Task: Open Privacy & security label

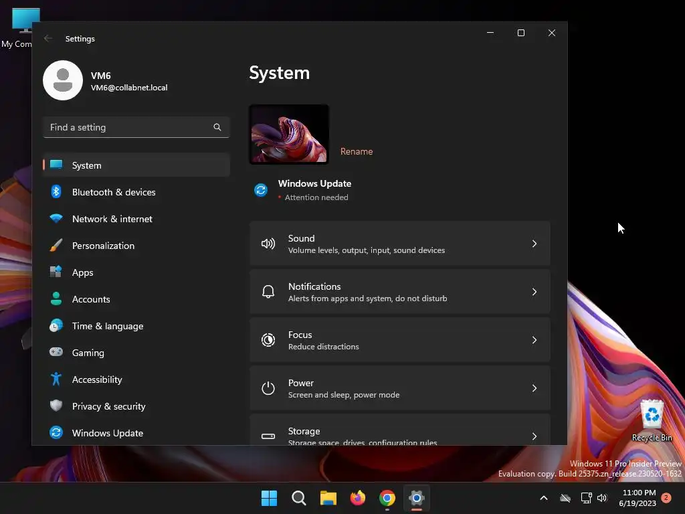Action: (x=109, y=406)
